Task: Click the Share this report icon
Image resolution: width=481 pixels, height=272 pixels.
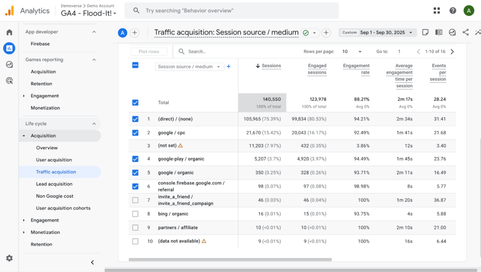Action: 465,32
